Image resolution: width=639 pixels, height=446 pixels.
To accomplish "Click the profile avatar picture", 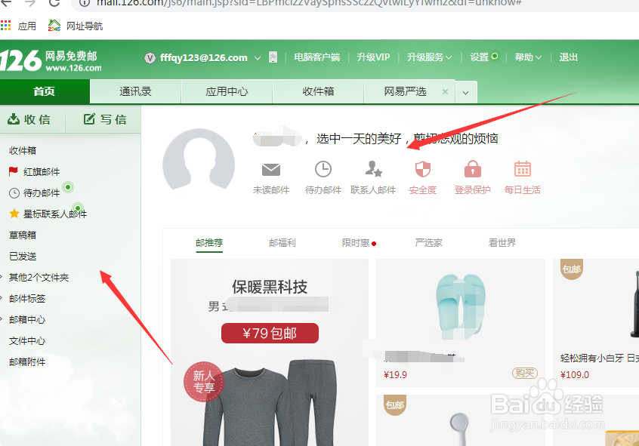I will [199, 160].
